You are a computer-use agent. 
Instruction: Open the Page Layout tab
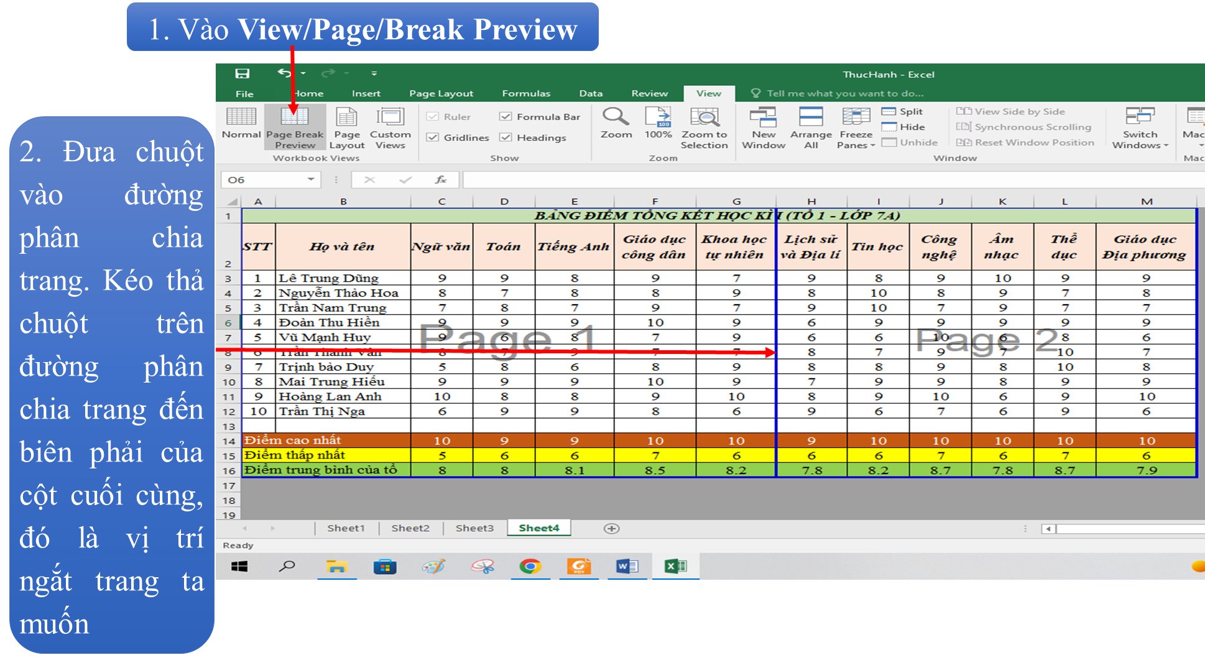tap(441, 94)
